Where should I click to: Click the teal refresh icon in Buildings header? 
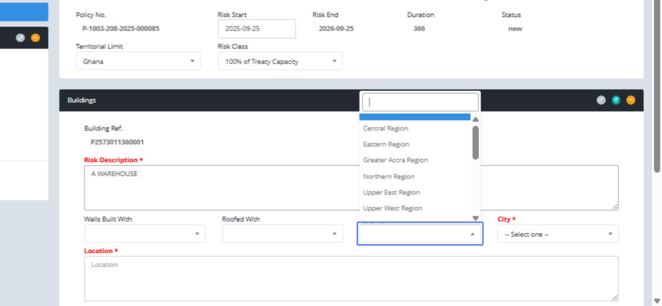tap(616, 100)
